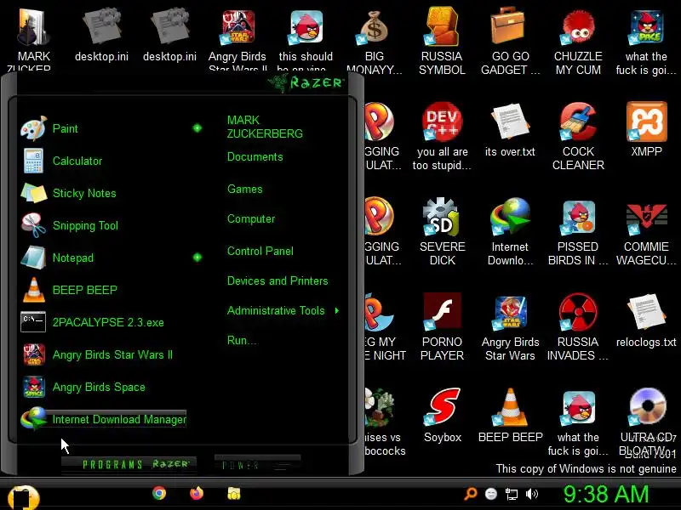Image resolution: width=681 pixels, height=510 pixels.
Task: Select the BIG MONAYY money bag desktop icon
Action: 374,42
